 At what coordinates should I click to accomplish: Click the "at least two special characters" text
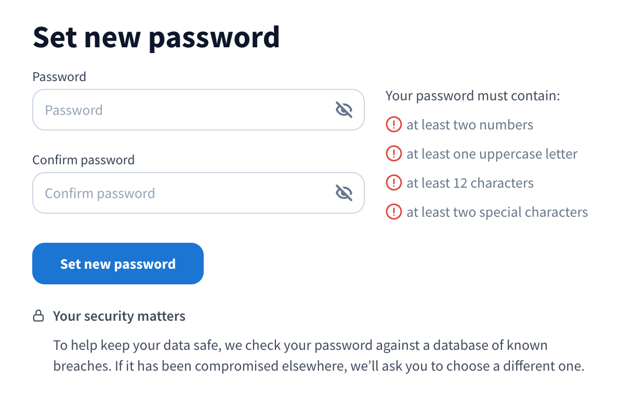coord(497,212)
